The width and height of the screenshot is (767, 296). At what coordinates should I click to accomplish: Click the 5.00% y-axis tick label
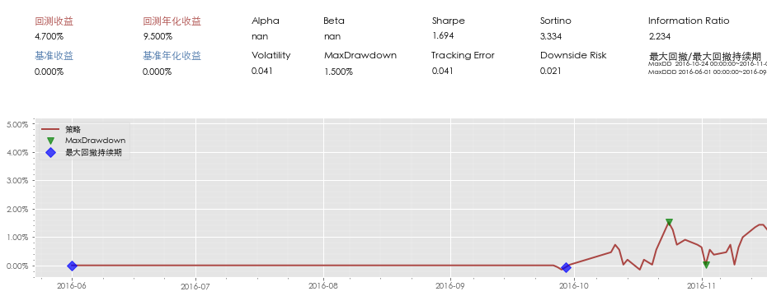17,124
